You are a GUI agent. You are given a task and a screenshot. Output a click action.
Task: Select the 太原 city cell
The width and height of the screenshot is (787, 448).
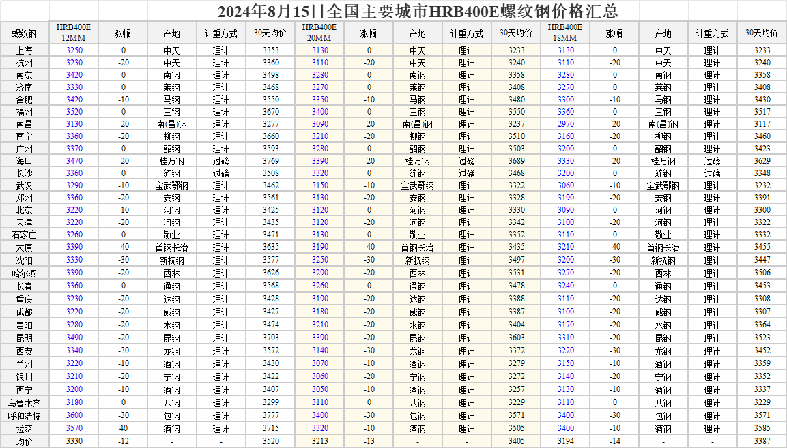[x=25, y=248]
